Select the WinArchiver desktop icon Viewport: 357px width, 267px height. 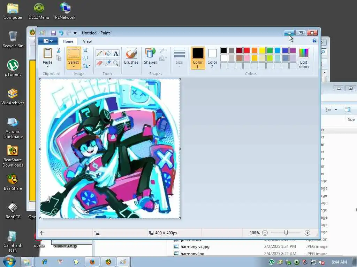point(13,97)
